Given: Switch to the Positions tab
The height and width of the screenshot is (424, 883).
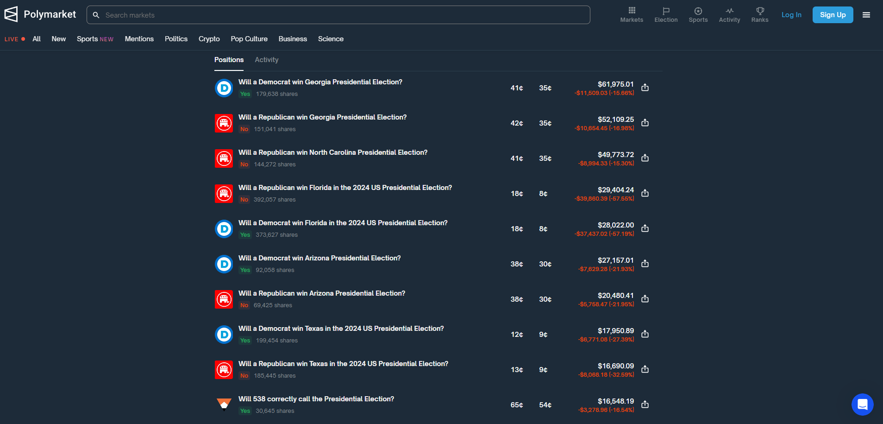Looking at the screenshot, I should [x=229, y=60].
